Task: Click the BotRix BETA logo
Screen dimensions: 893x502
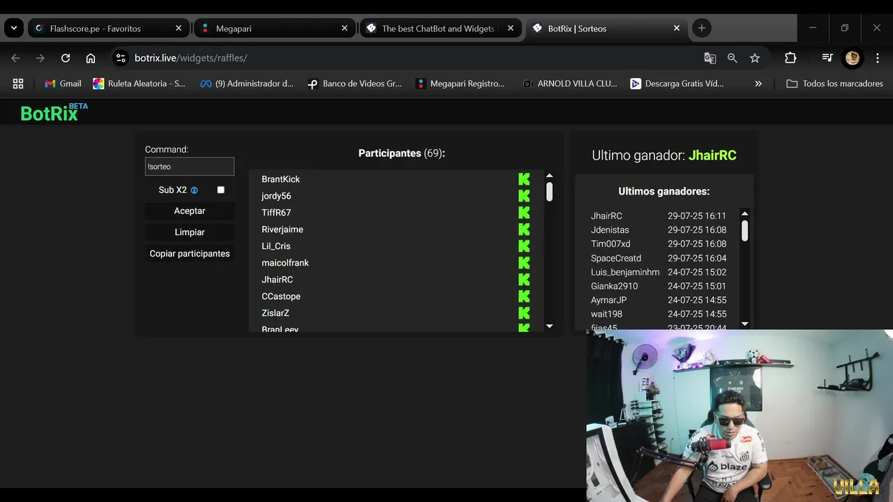Action: tap(54, 112)
